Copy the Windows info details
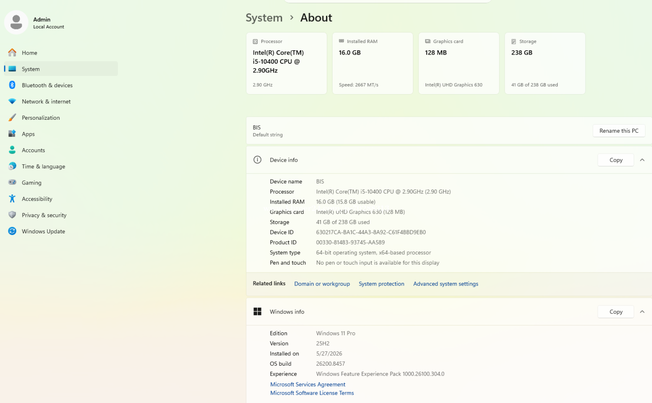 [616, 312]
